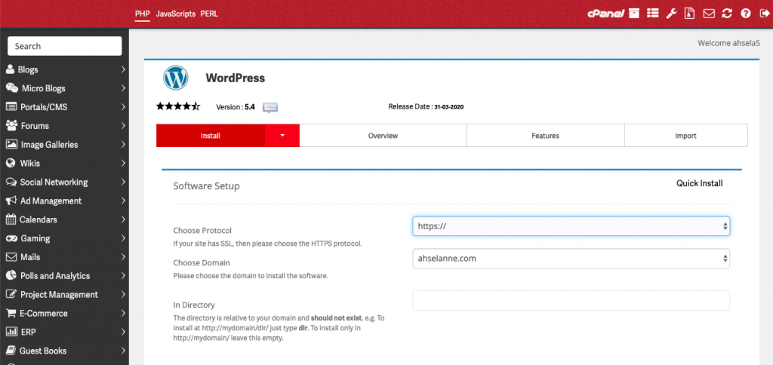The width and height of the screenshot is (773, 365).
Task: Open the Import tab
Action: point(685,136)
